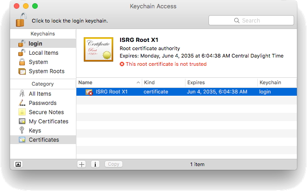Click the Certificates category icon
This screenshot has height=191, width=307.
click(22, 139)
